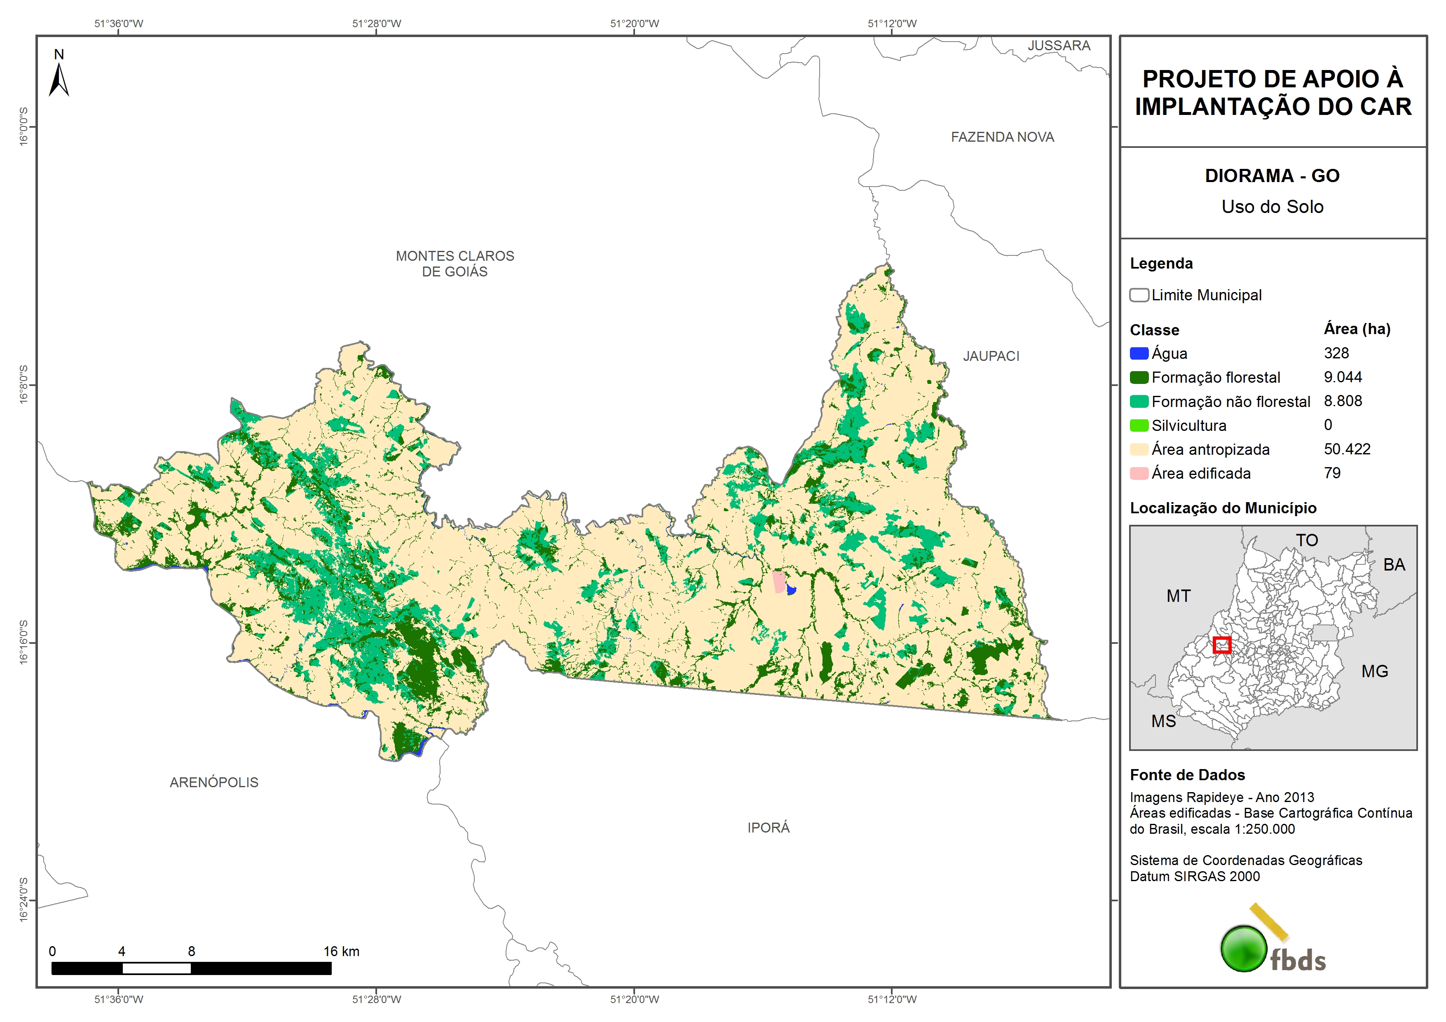This screenshot has width=1446, height=1022.
Task: Click the Água blue legend swatch
Action: pos(1139,354)
